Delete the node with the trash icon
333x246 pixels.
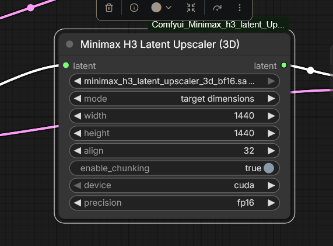click(x=109, y=8)
